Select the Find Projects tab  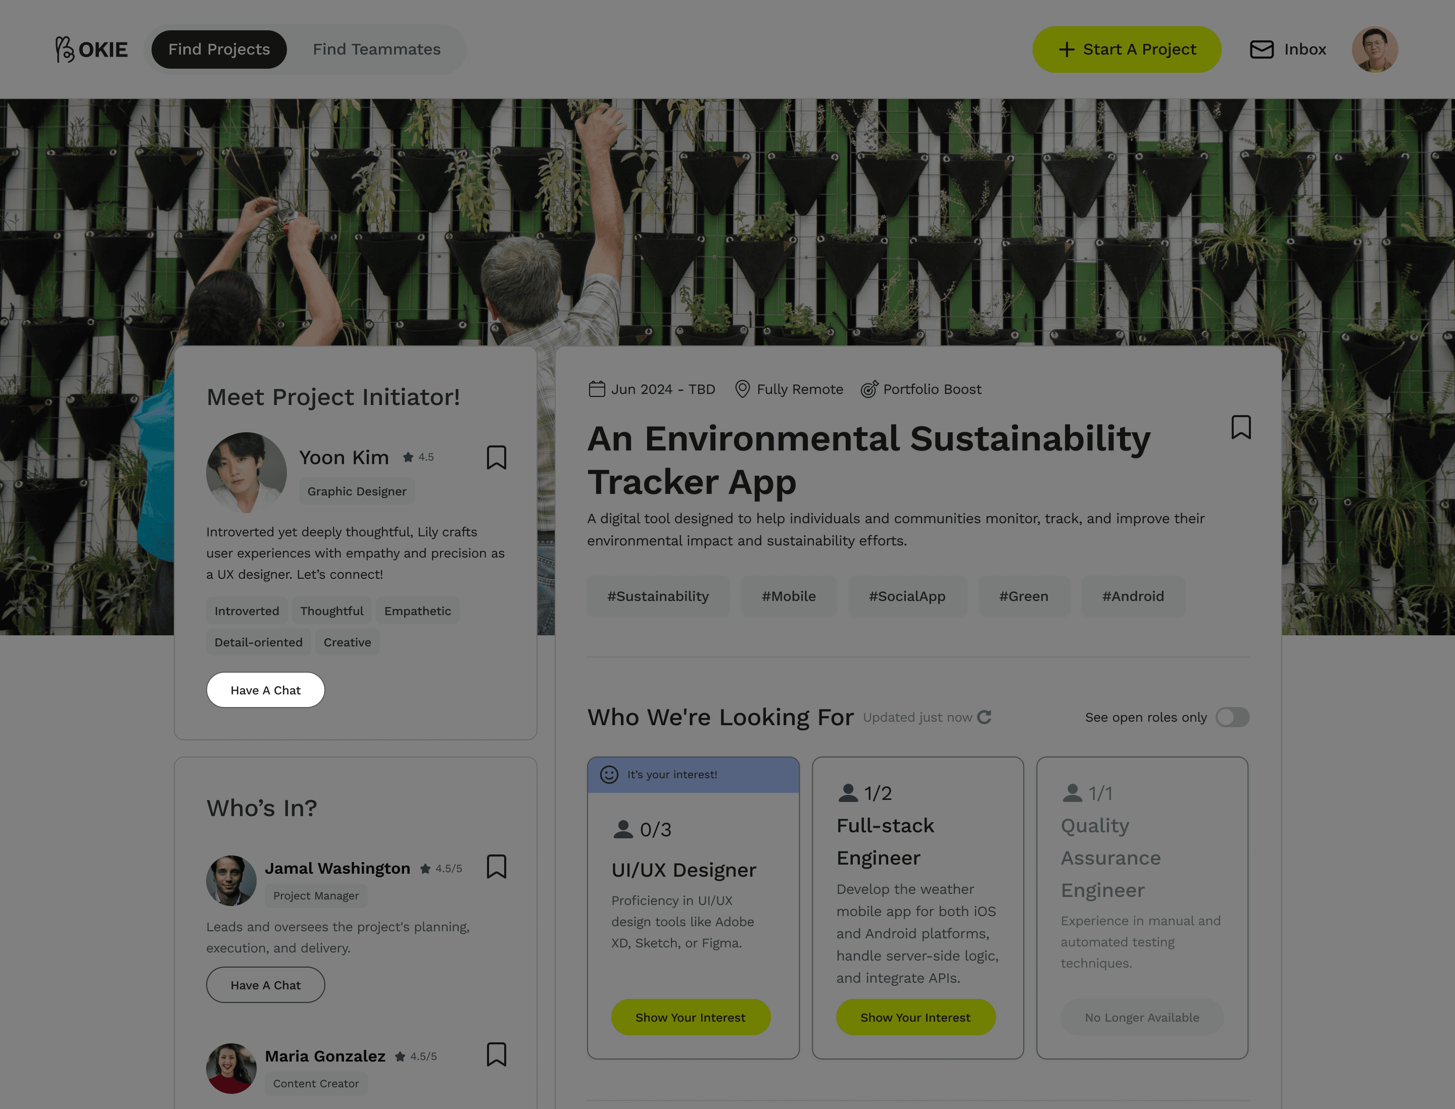219,49
